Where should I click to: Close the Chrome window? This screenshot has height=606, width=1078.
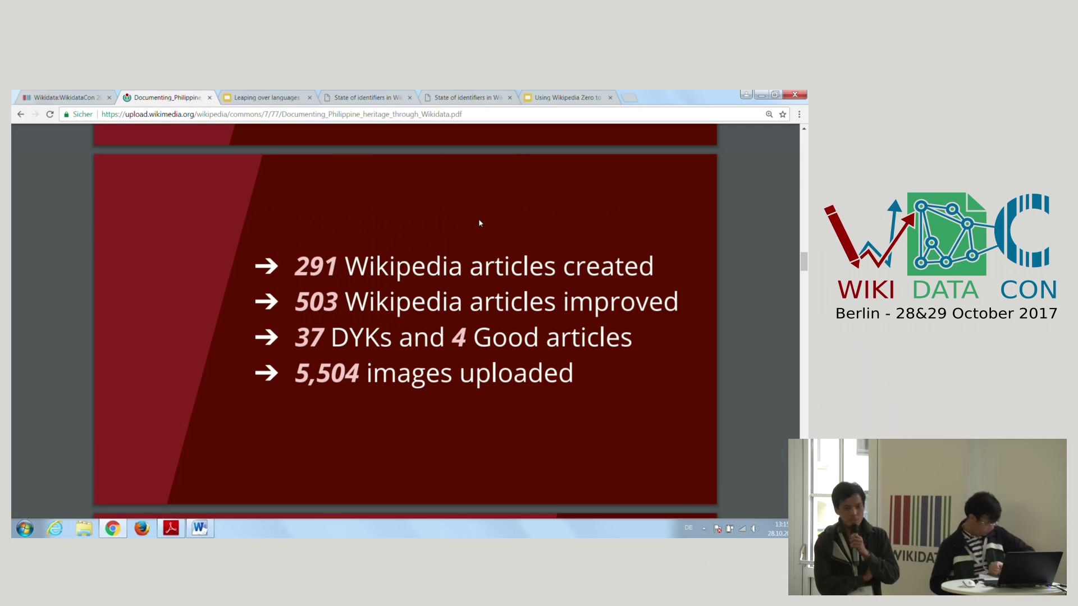coord(795,95)
